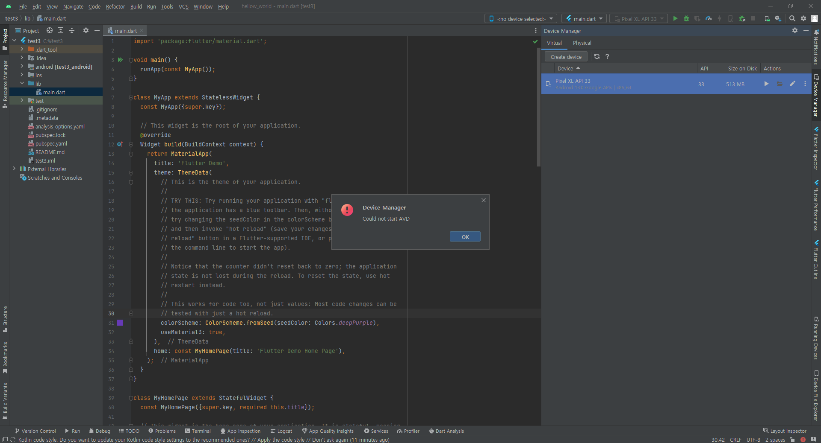Click the green Run main.dart button
Screen dimensions: 821x443
(675, 18)
